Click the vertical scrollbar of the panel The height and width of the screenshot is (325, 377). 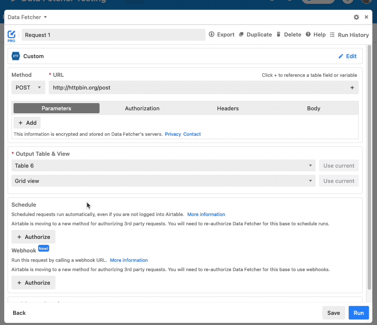point(369,167)
